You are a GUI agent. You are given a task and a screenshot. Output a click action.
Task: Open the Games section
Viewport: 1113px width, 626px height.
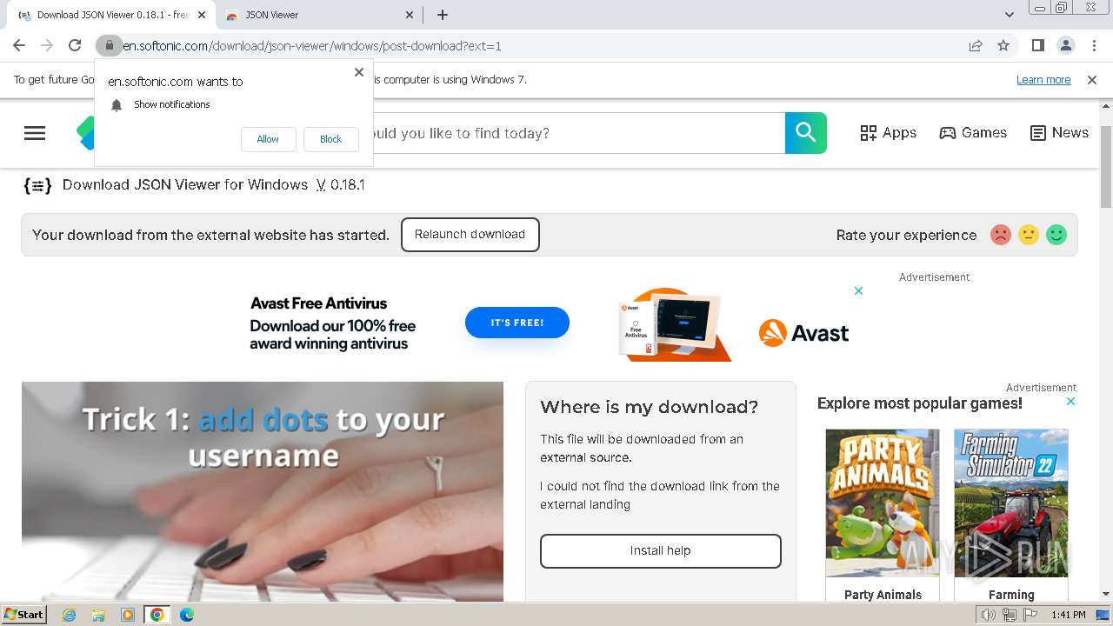[x=973, y=133]
